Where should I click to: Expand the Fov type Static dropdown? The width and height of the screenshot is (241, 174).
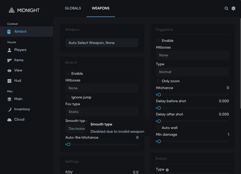(x=102, y=112)
